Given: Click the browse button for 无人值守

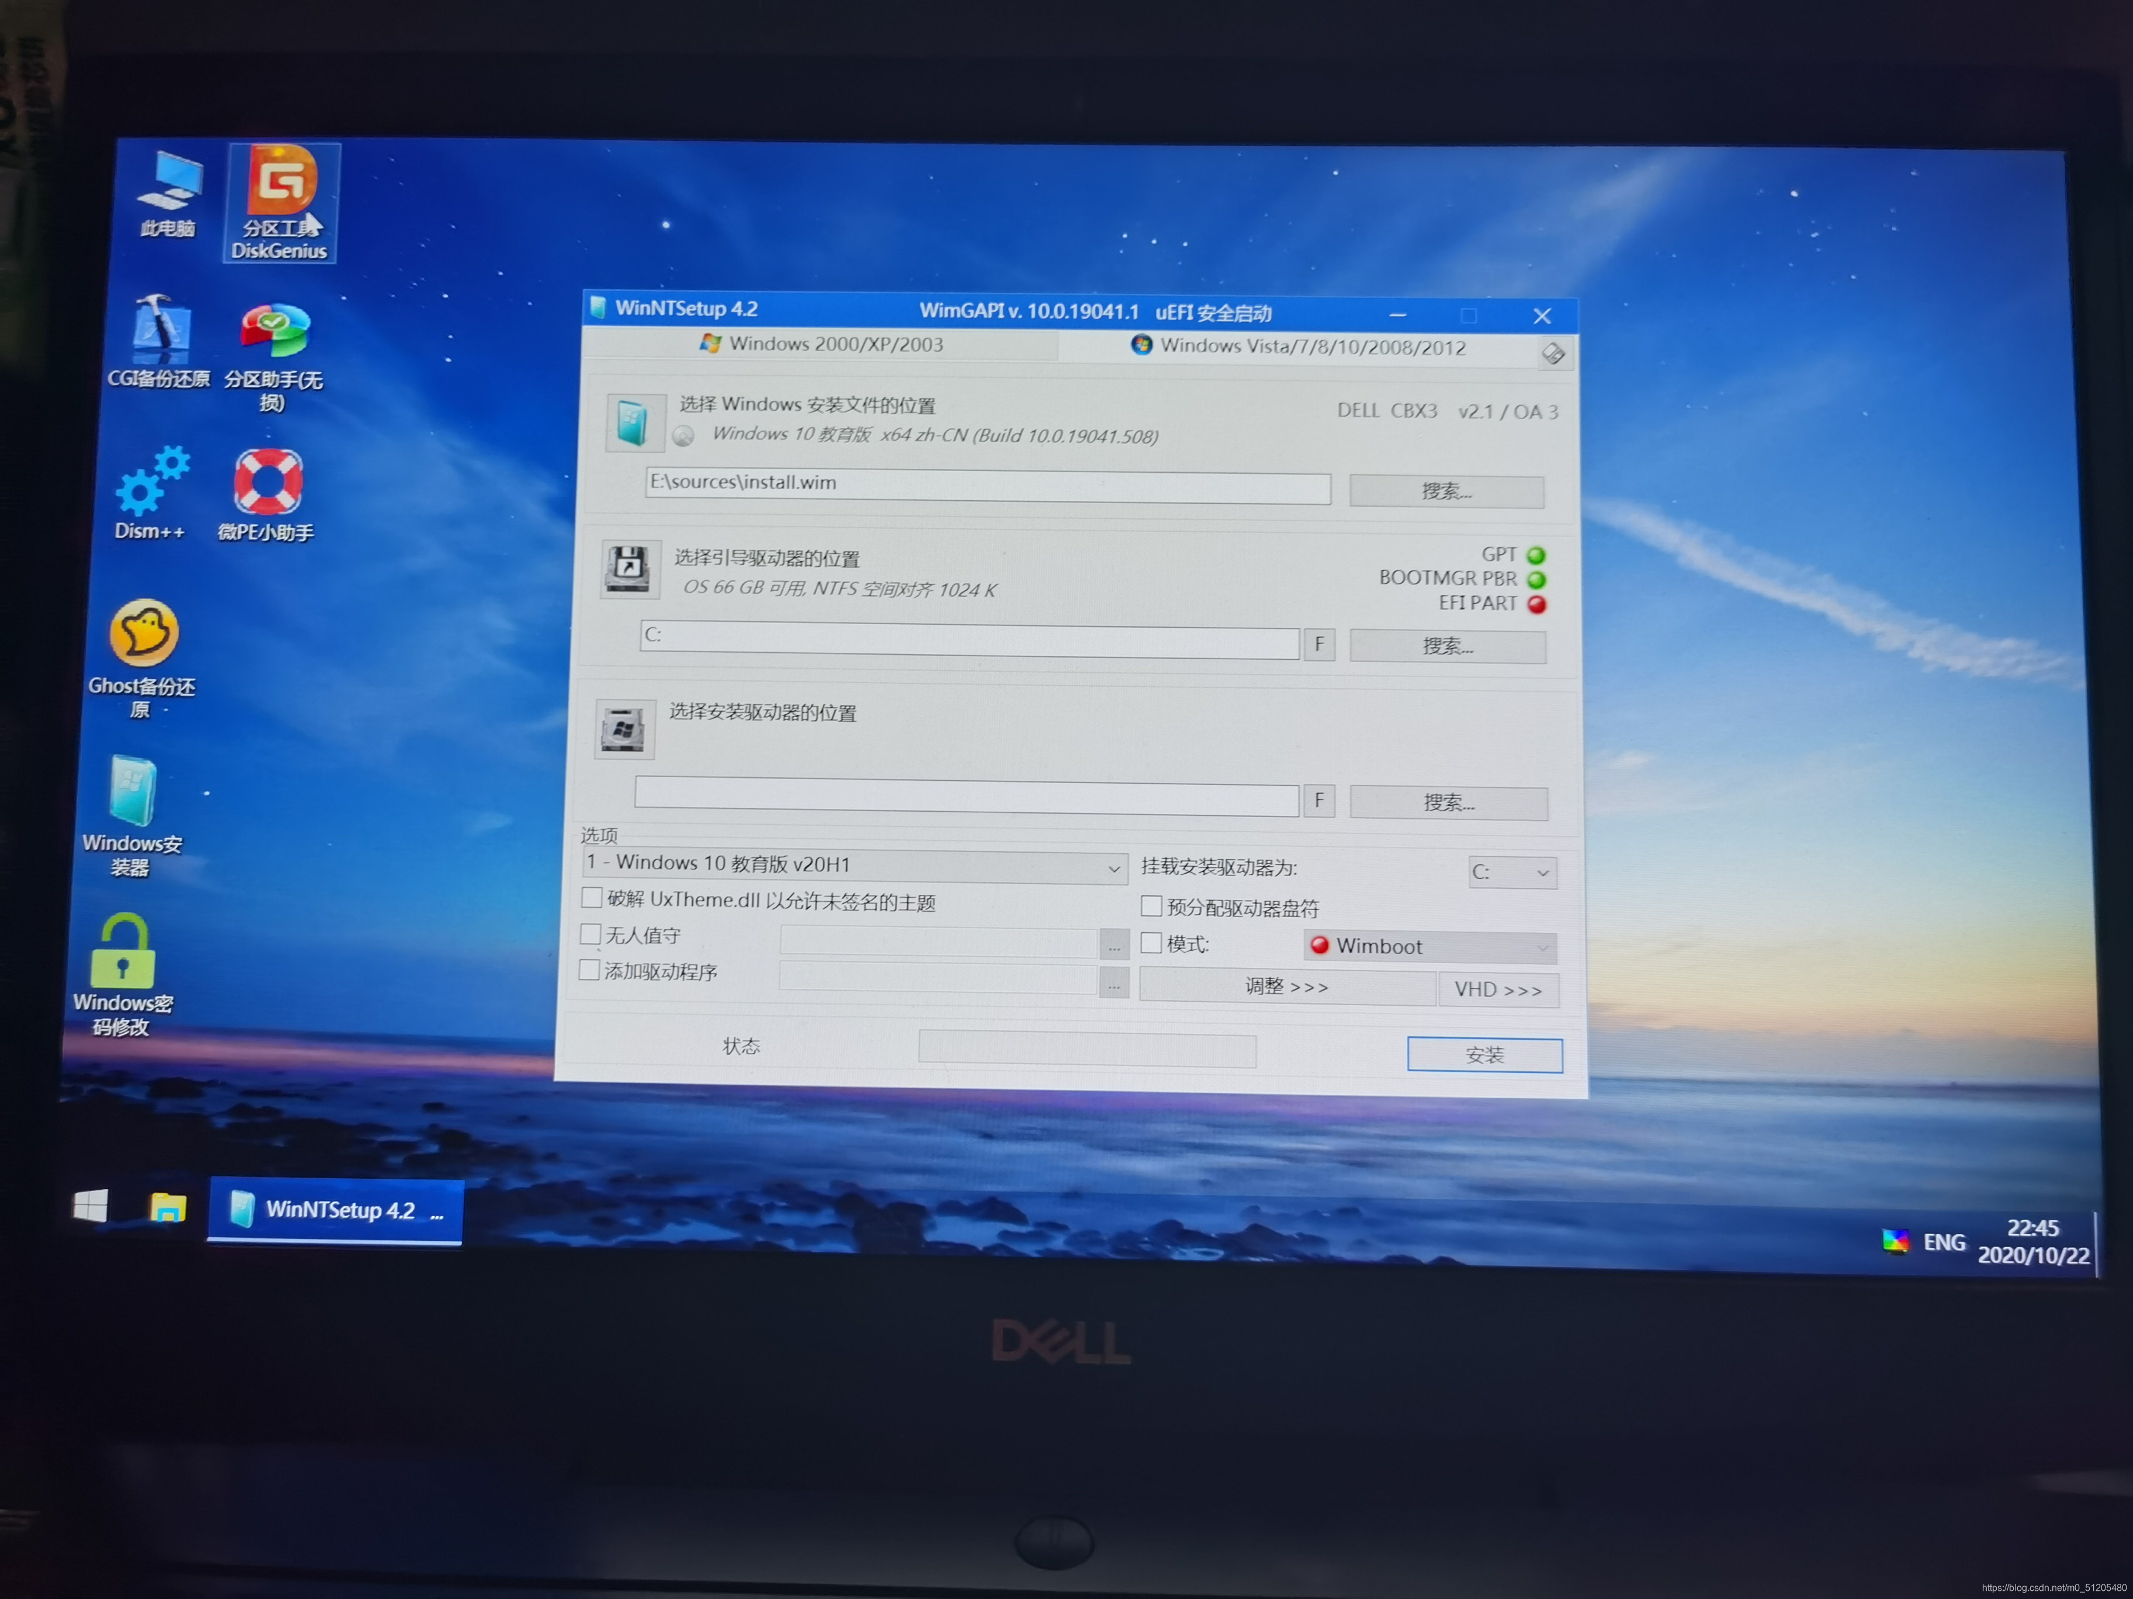Looking at the screenshot, I should pyautogui.click(x=1114, y=946).
